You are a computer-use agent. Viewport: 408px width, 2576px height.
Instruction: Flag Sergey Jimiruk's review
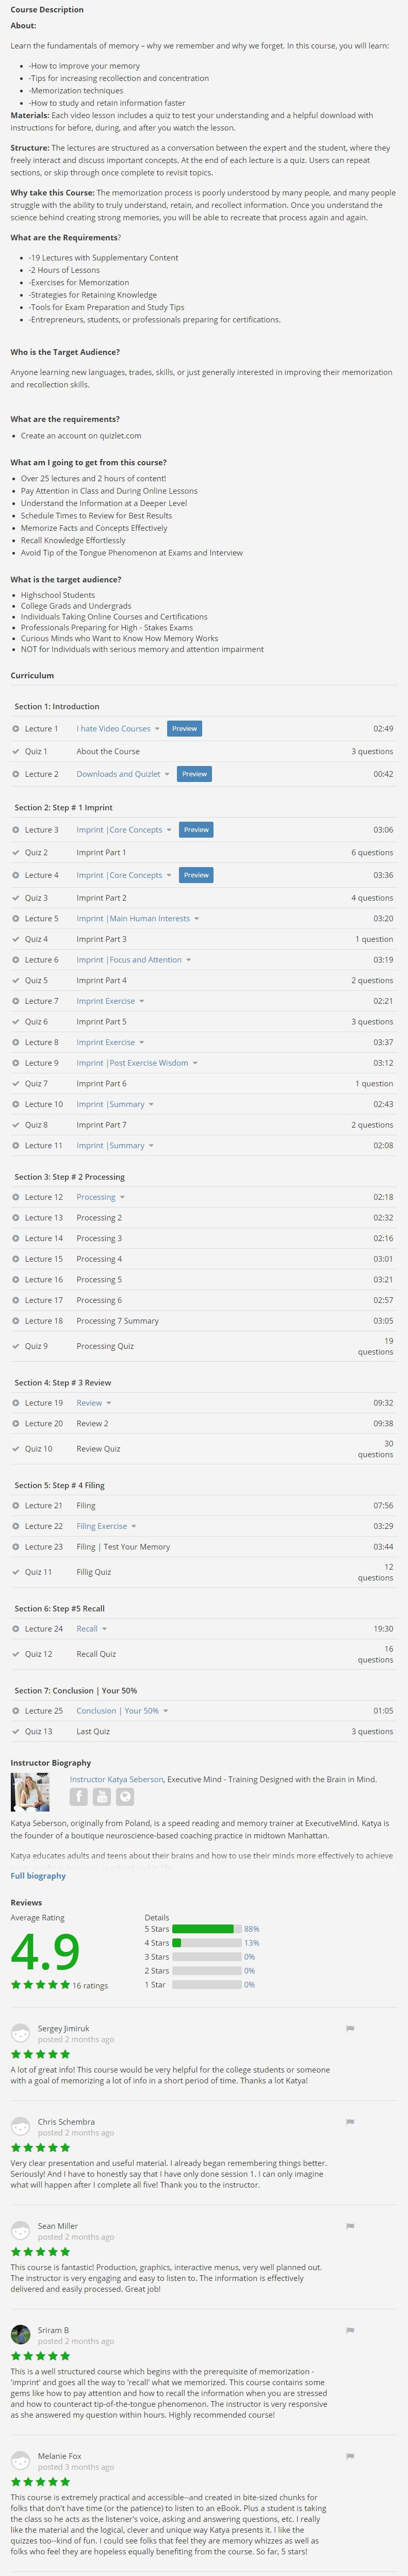(x=350, y=2029)
